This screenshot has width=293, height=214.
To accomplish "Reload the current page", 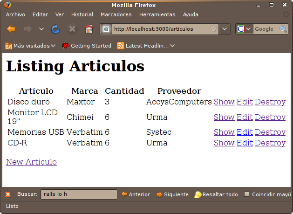I will 55,29.
